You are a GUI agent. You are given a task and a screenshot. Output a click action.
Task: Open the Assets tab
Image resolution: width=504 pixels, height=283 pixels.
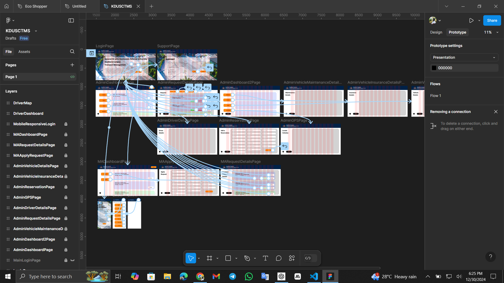click(24, 52)
